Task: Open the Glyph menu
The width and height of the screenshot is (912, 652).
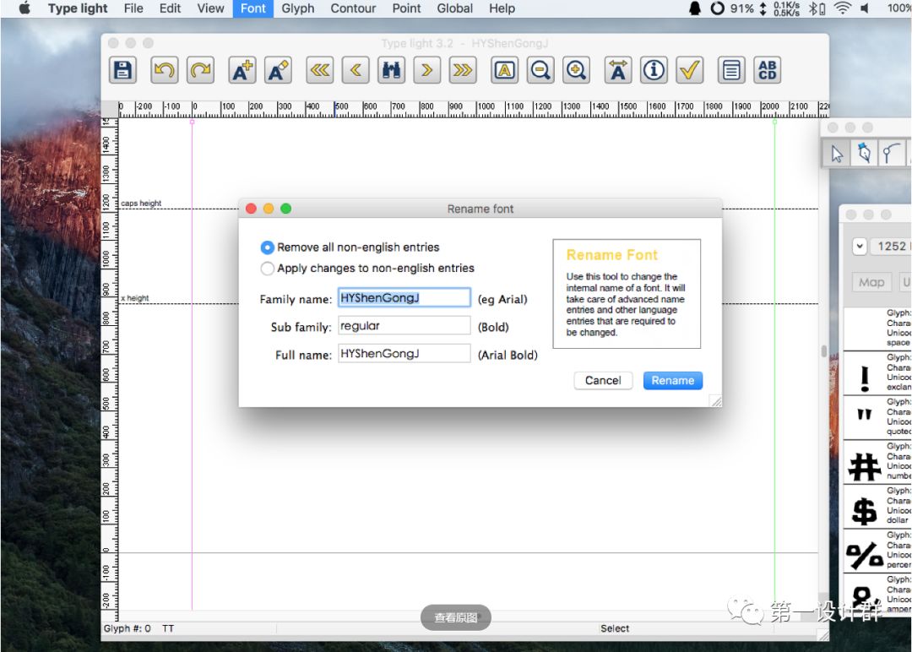Action: (298, 8)
